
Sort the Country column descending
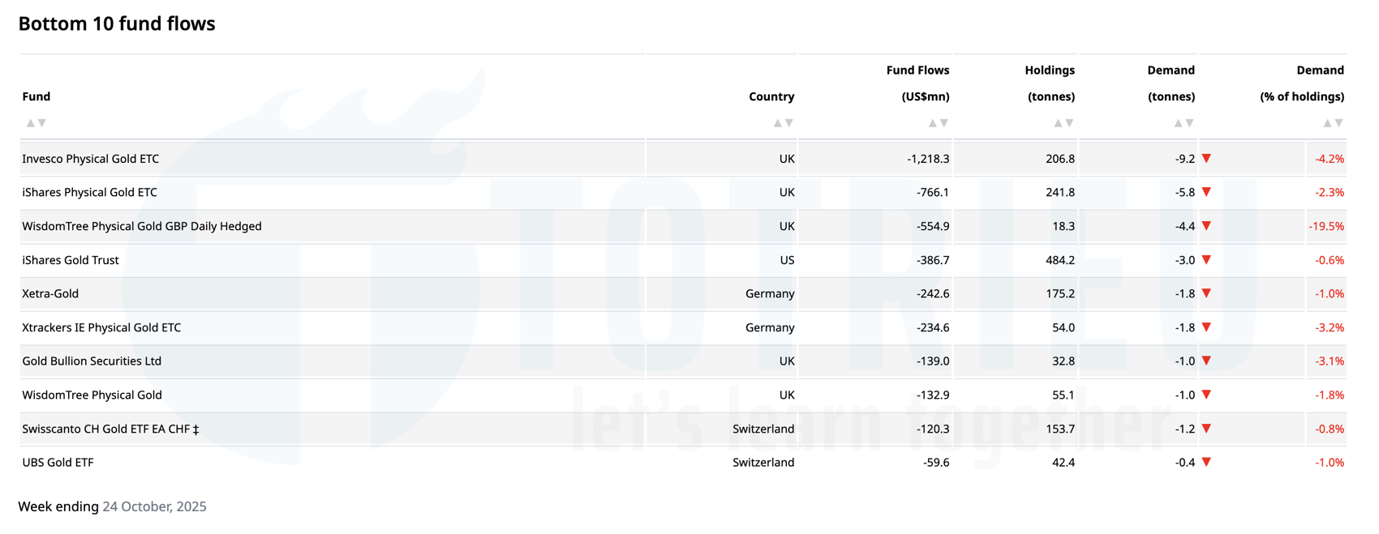788,122
